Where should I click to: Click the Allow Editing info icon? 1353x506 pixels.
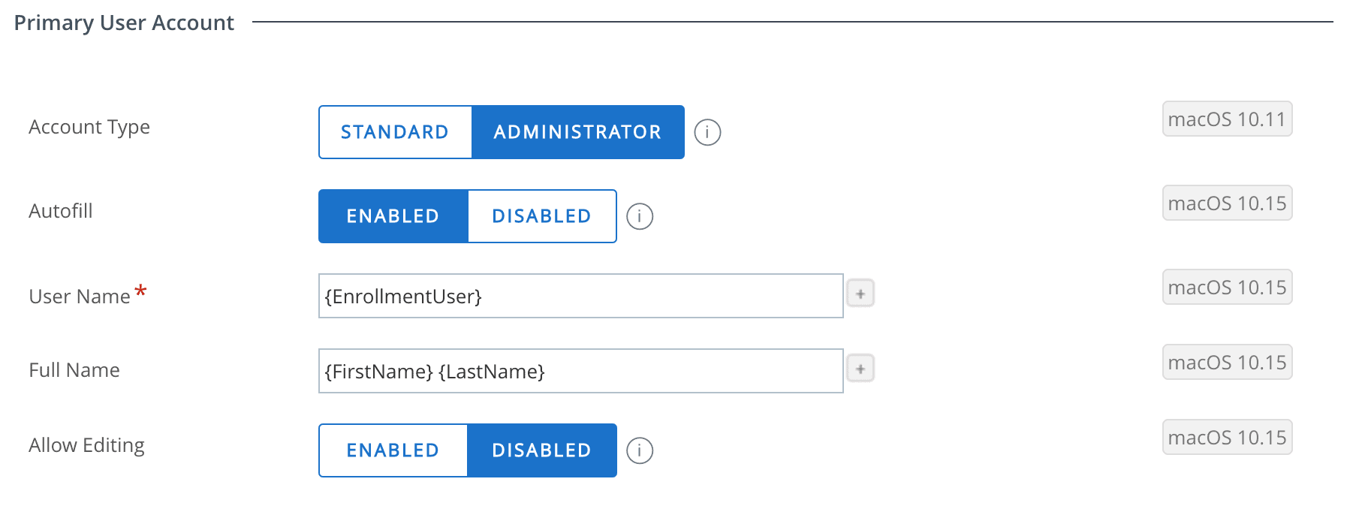(x=640, y=450)
